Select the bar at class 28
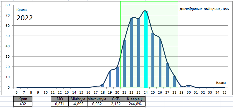 [174, 82]
